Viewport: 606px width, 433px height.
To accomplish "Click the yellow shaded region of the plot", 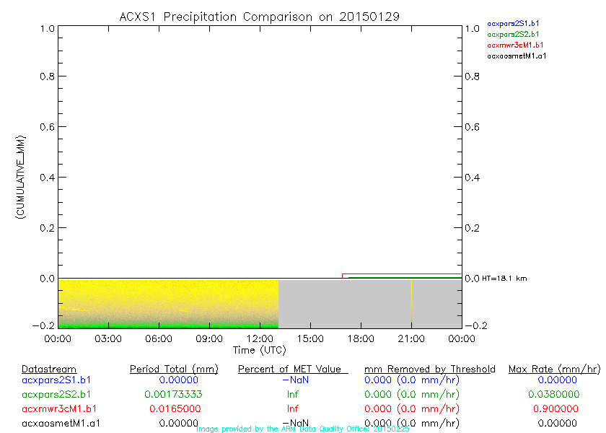I will [168, 299].
